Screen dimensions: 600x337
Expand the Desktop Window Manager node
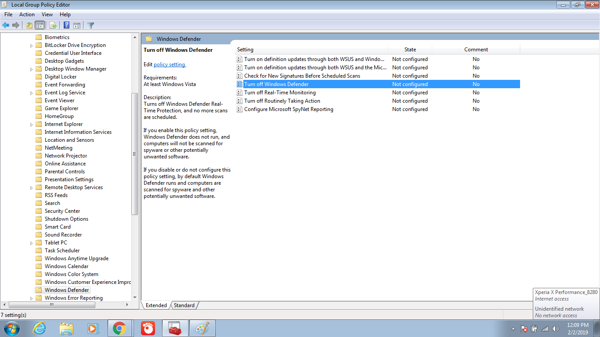click(32, 69)
